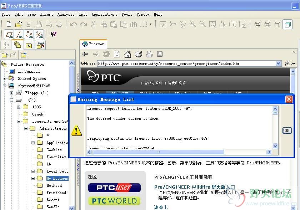Click the Refit view icon
This screenshot has width=300, height=210.
click(x=212, y=24)
